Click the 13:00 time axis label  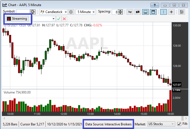coord(90,114)
